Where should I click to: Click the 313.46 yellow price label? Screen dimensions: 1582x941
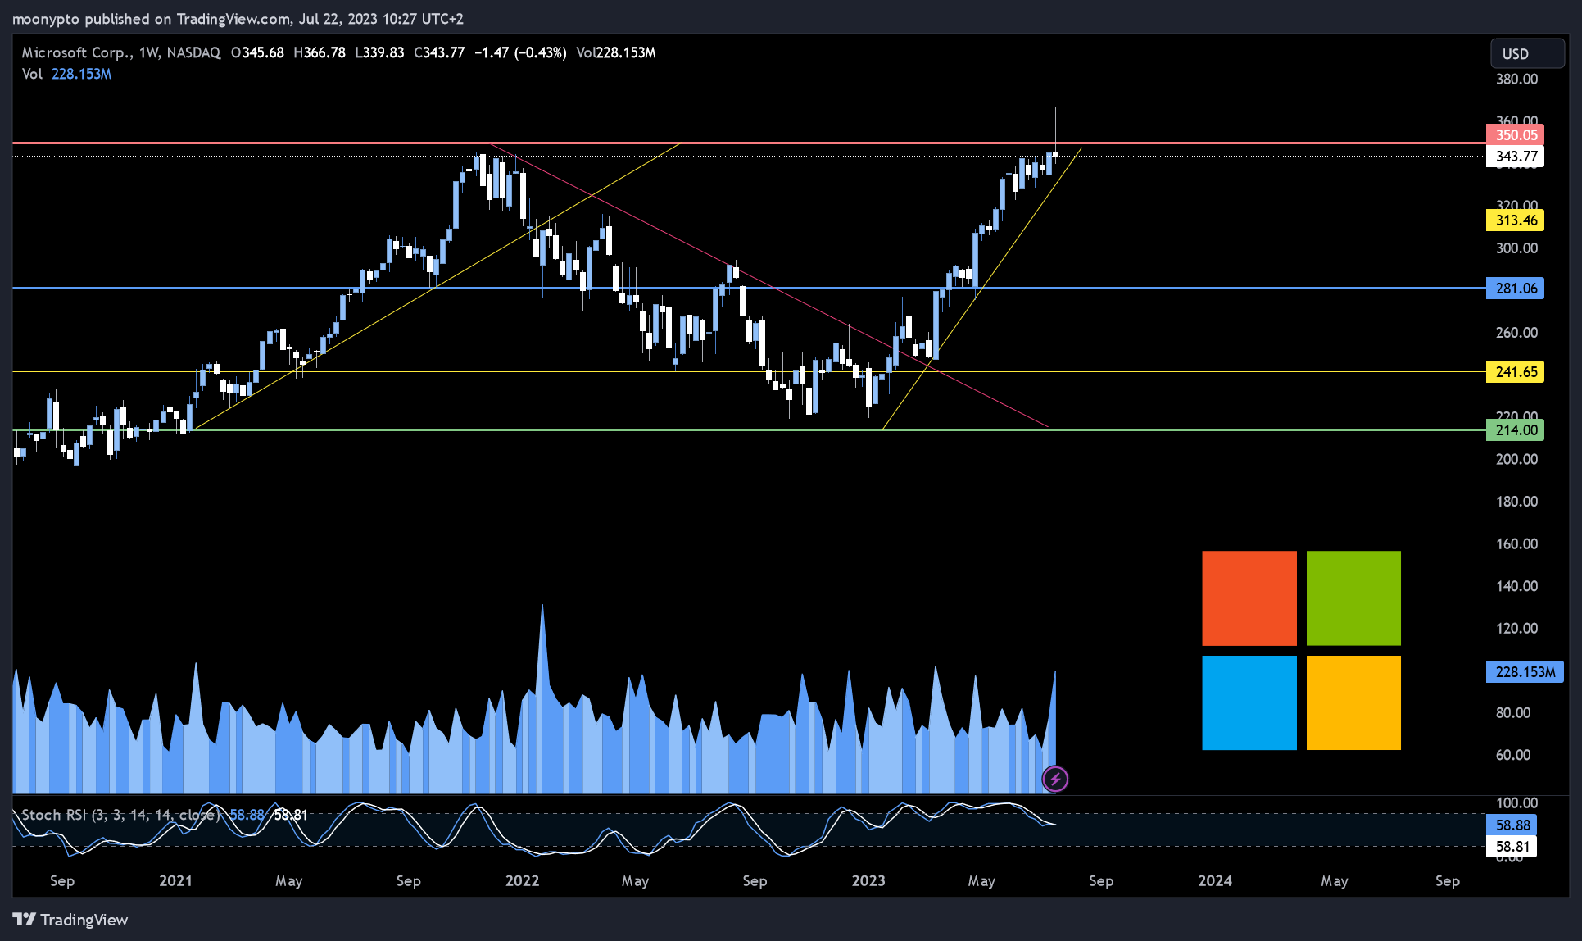pos(1516,220)
